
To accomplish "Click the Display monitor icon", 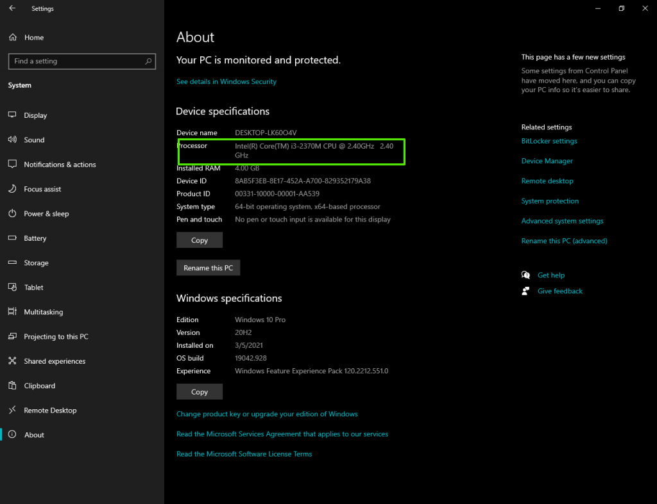I will point(13,115).
